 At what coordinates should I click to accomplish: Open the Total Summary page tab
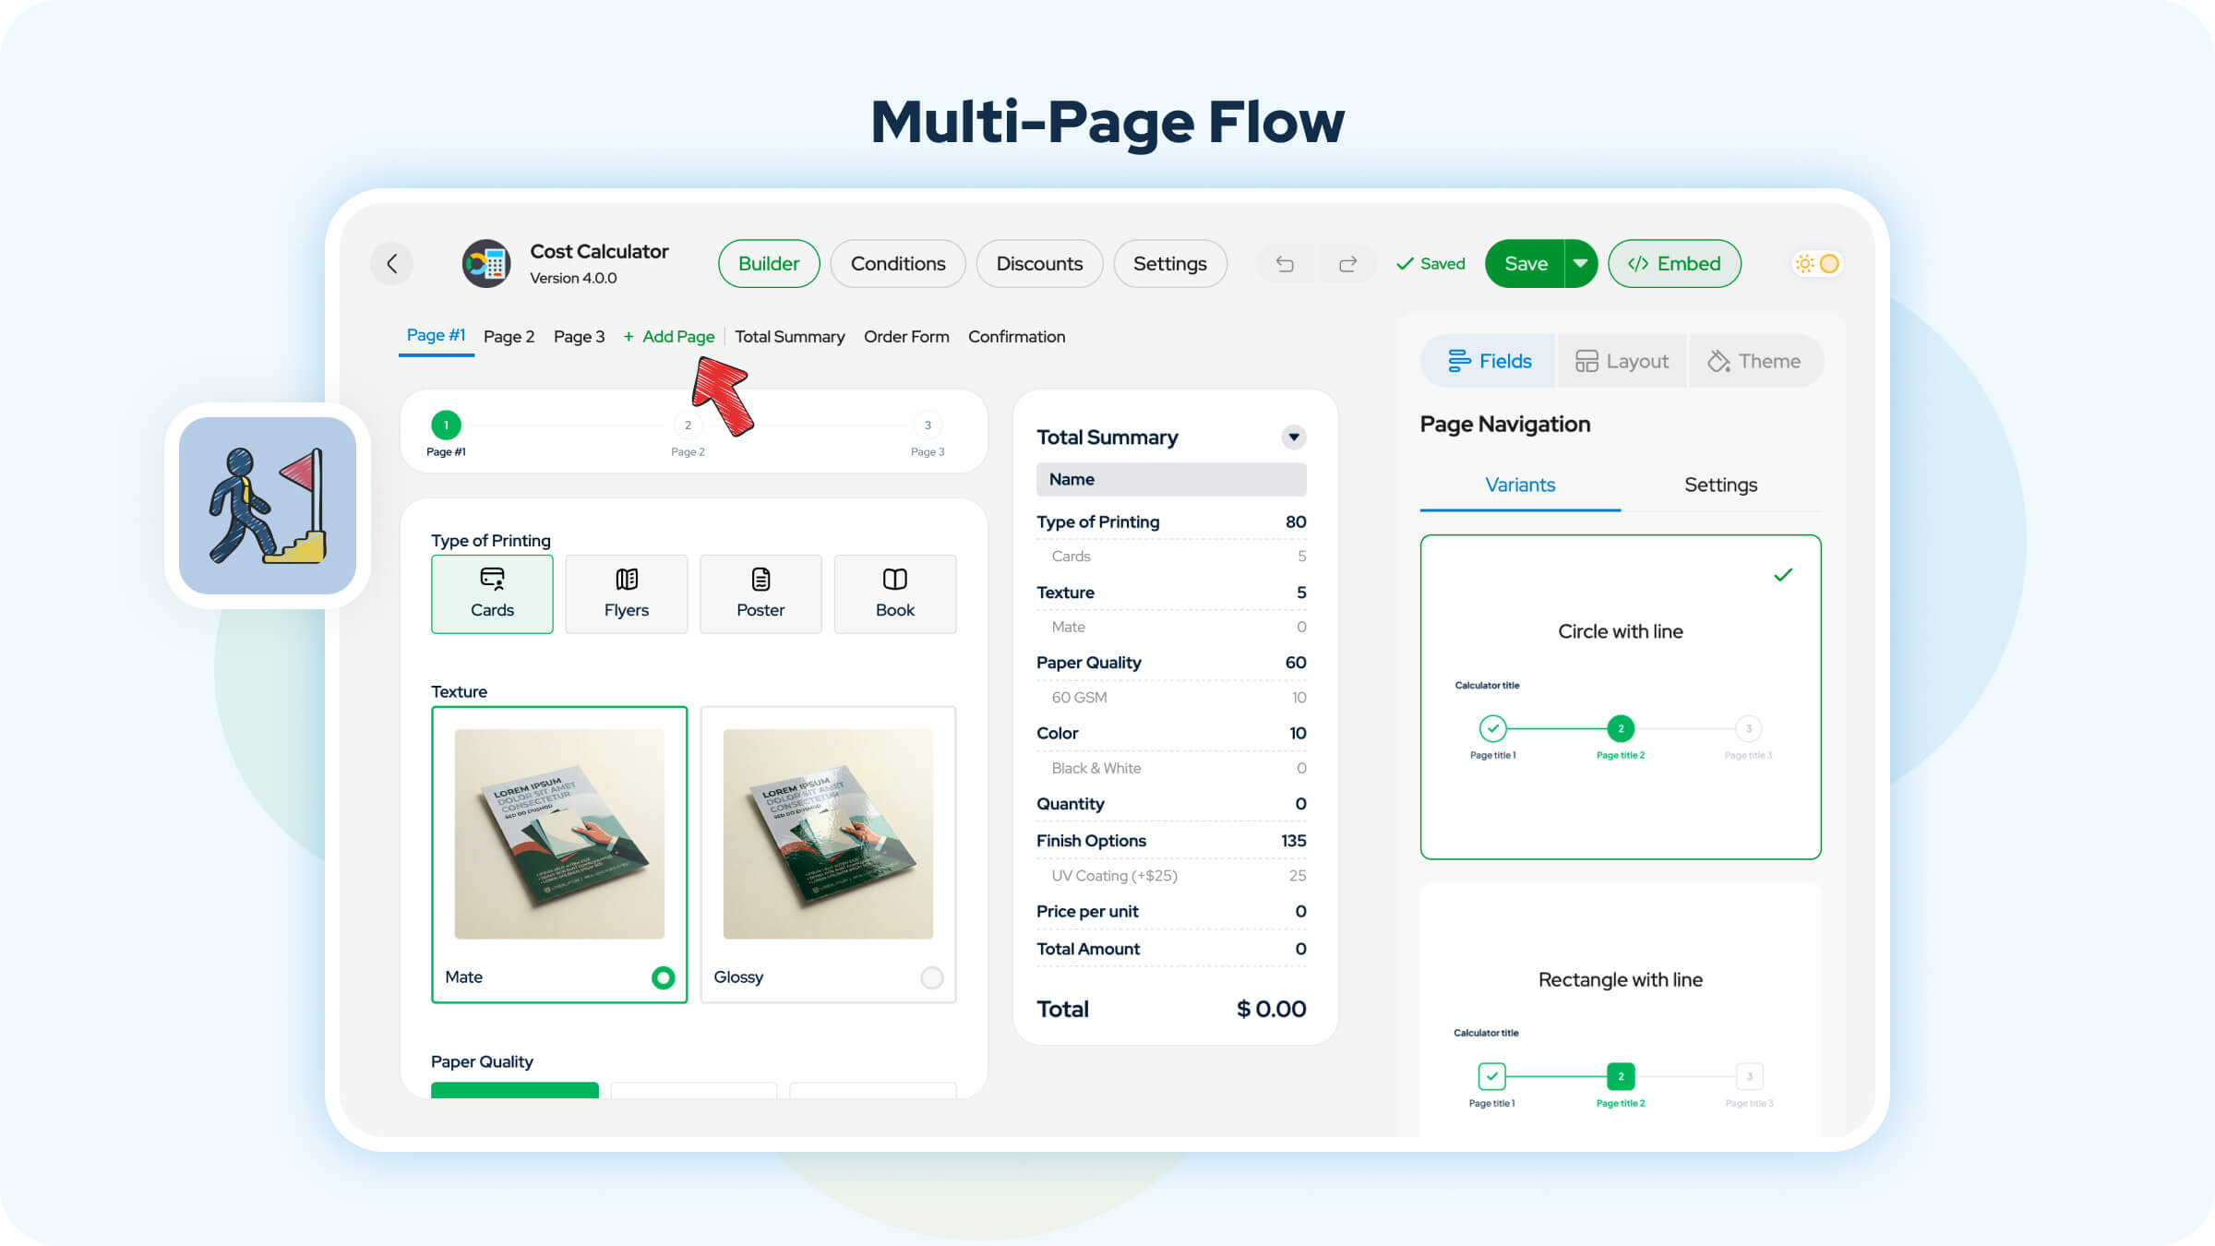[x=790, y=337]
